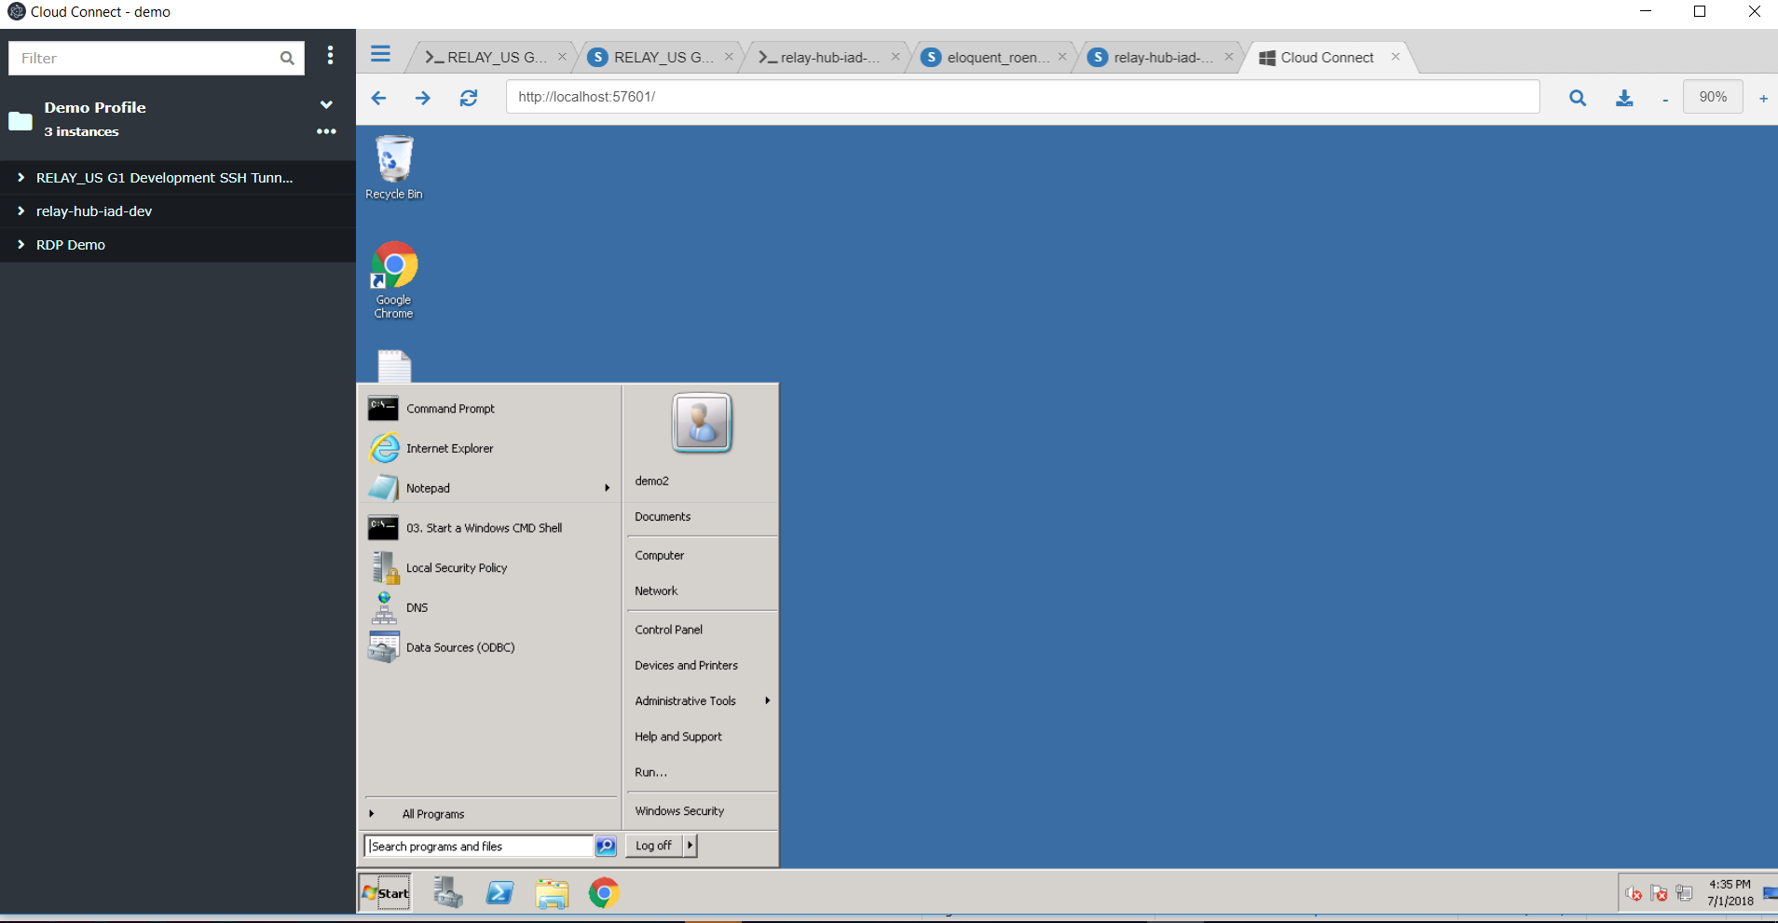Expand the RELAY_US G1 Development SSH Tunnel row
The height and width of the screenshot is (923, 1778).
(x=178, y=177)
